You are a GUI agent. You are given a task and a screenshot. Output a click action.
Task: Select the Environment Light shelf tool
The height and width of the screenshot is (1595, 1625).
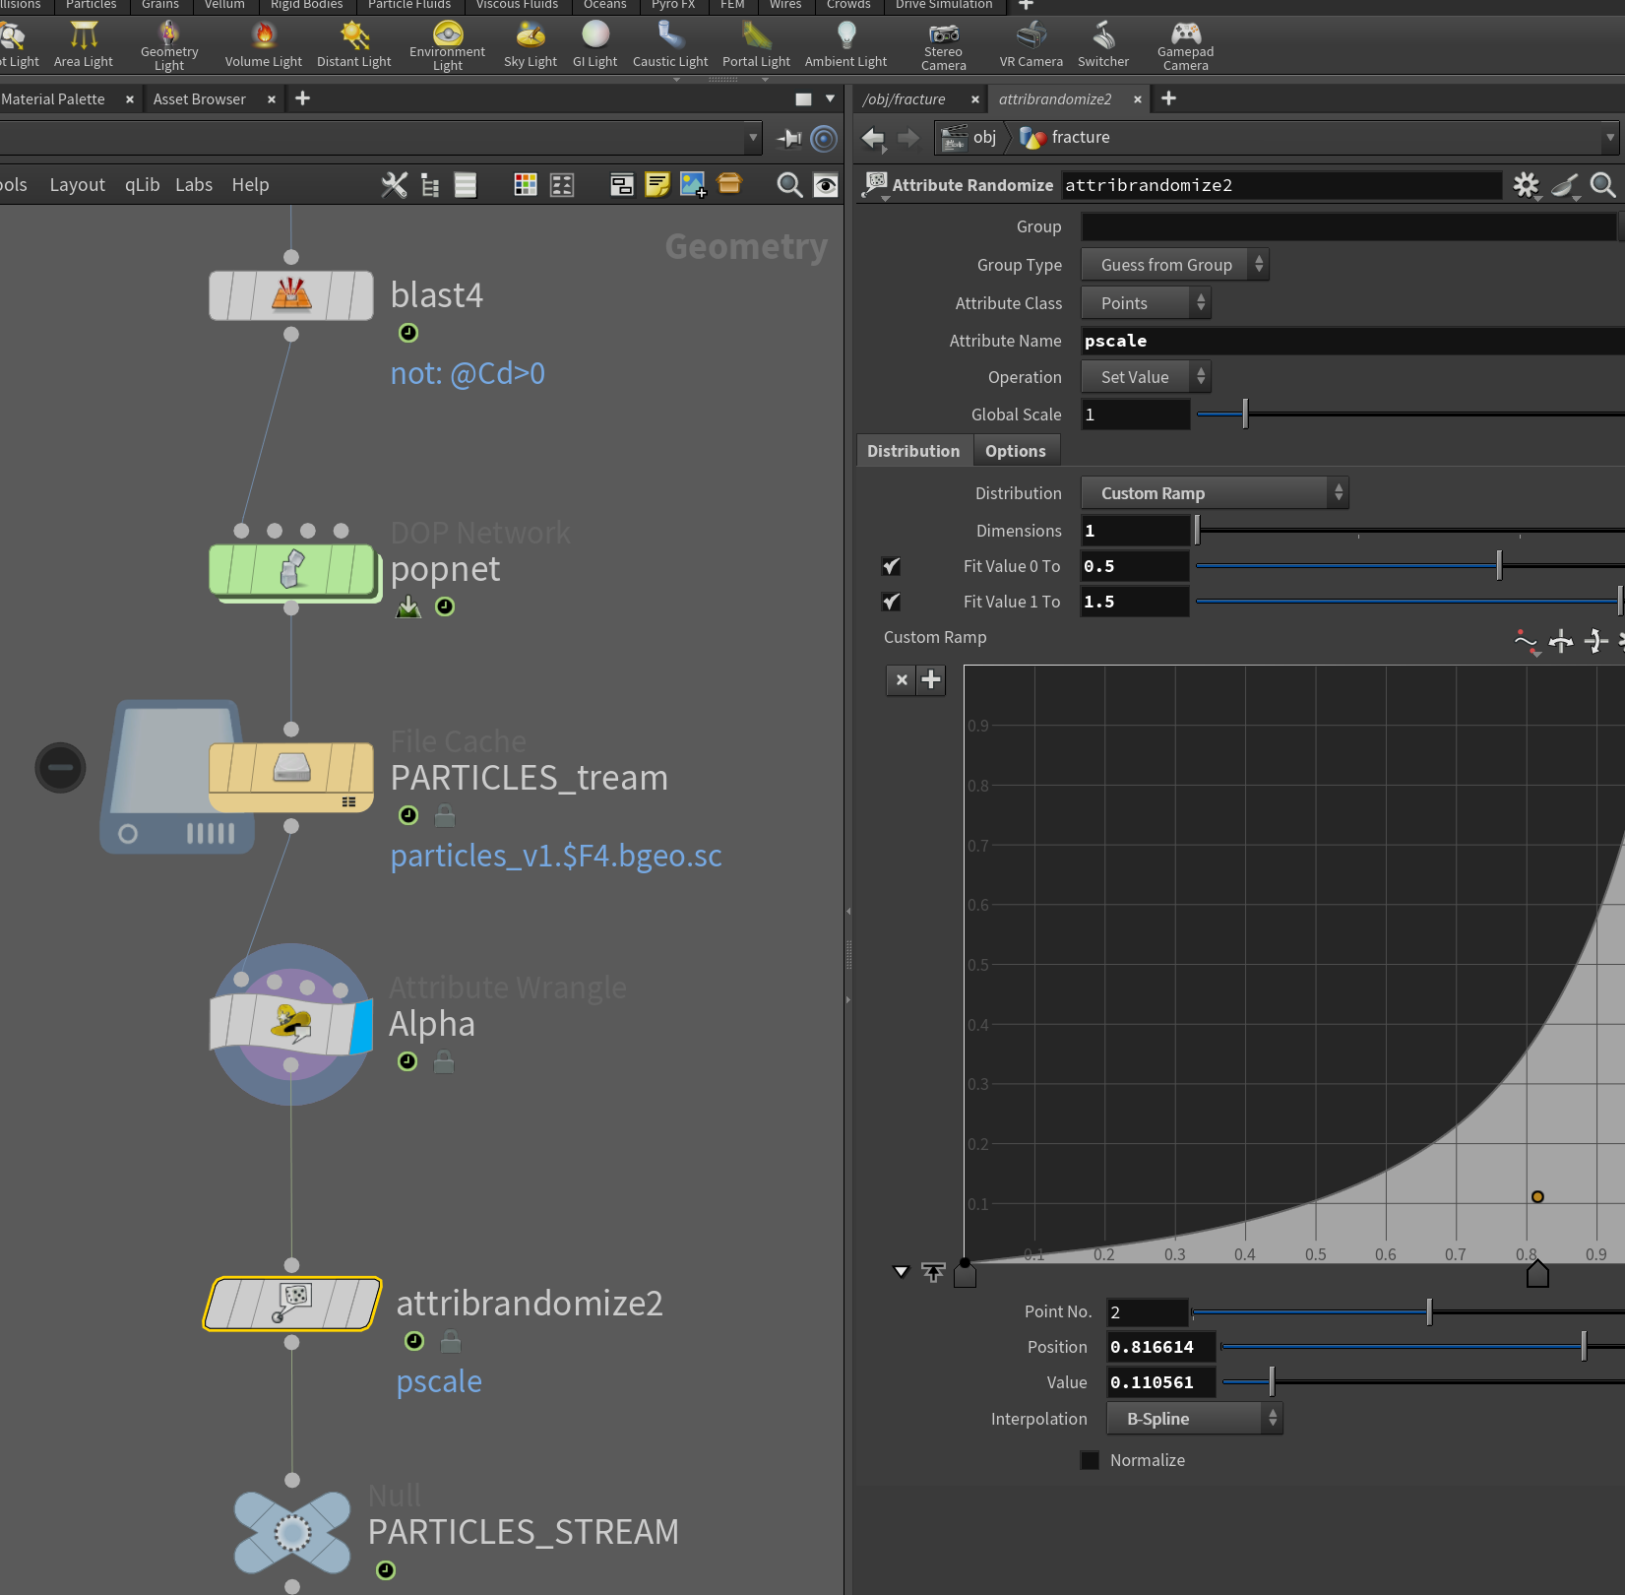click(x=447, y=45)
